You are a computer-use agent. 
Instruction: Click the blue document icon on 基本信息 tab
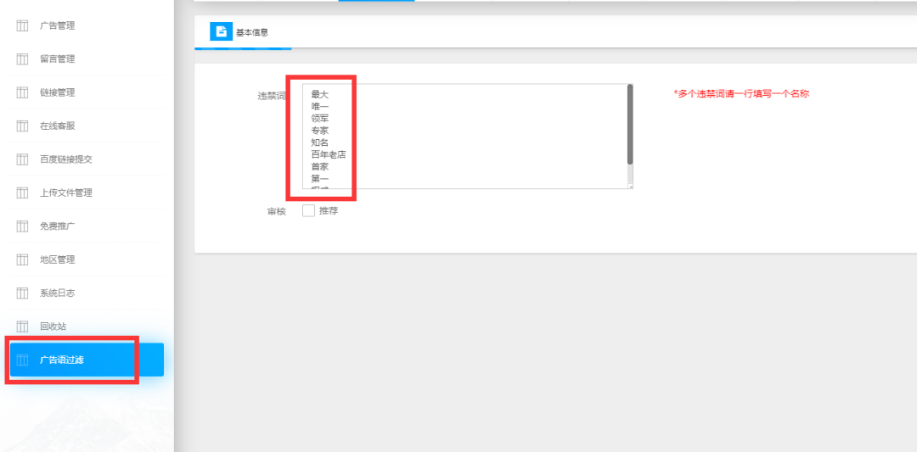click(x=221, y=32)
